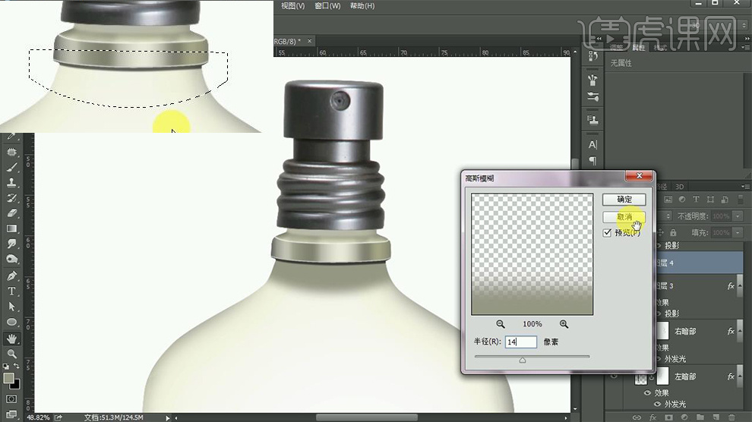Select the Sponge tool
The height and width of the screenshot is (422, 752).
click(x=11, y=259)
